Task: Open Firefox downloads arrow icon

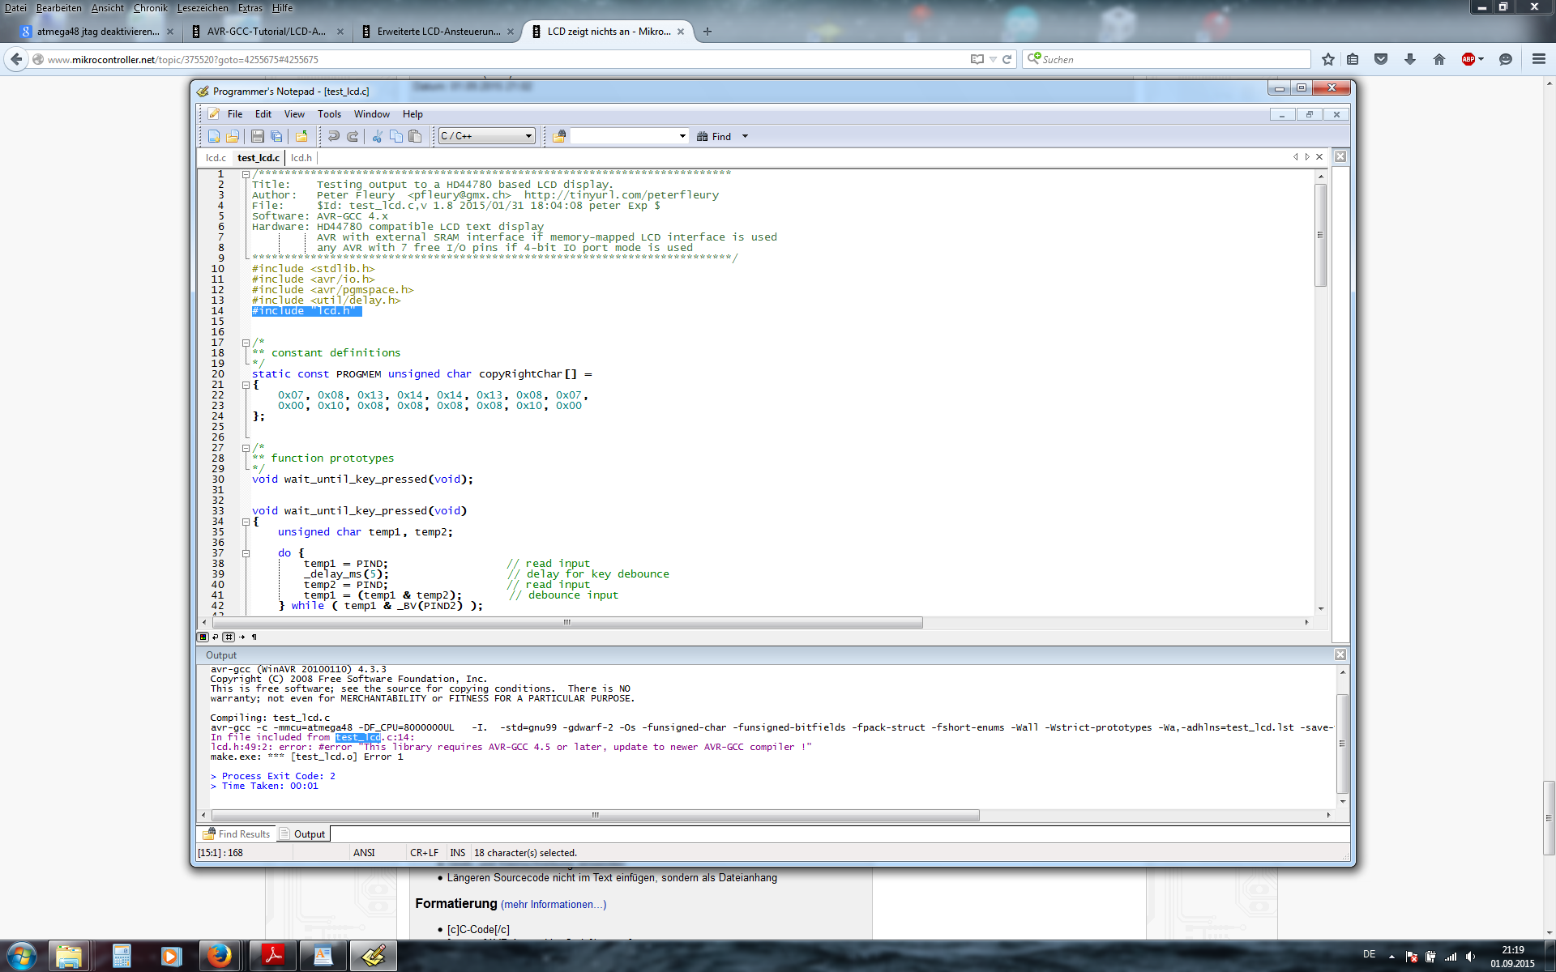Action: (x=1410, y=59)
